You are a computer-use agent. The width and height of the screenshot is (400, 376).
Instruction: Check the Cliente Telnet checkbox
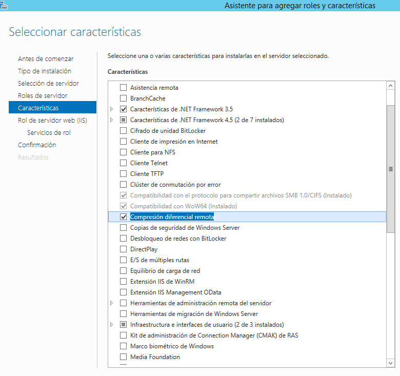123,163
